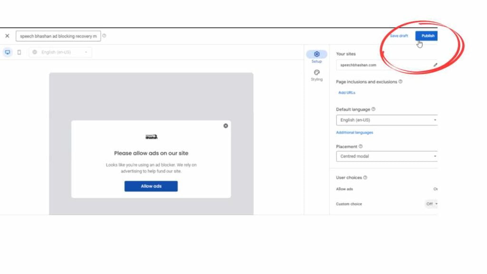
Task: Click the Allow ads button in preview
Action: tap(151, 186)
